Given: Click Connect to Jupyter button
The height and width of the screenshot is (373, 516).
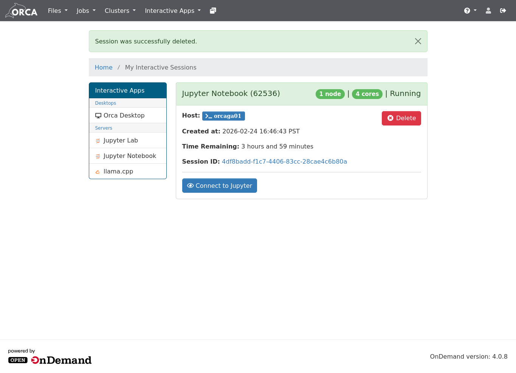Looking at the screenshot, I should pos(219,186).
